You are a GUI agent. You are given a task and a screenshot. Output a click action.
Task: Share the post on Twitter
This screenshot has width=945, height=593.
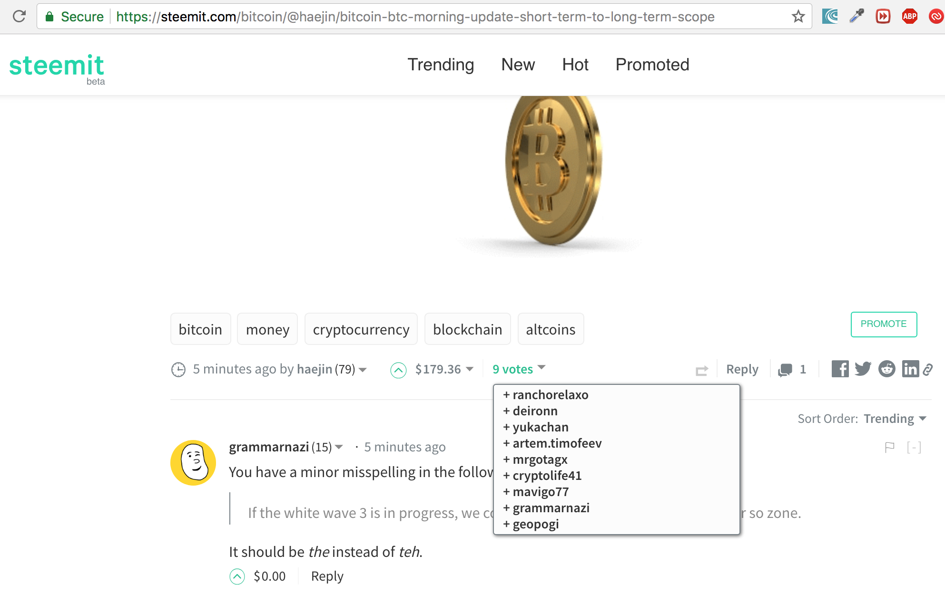coord(863,369)
